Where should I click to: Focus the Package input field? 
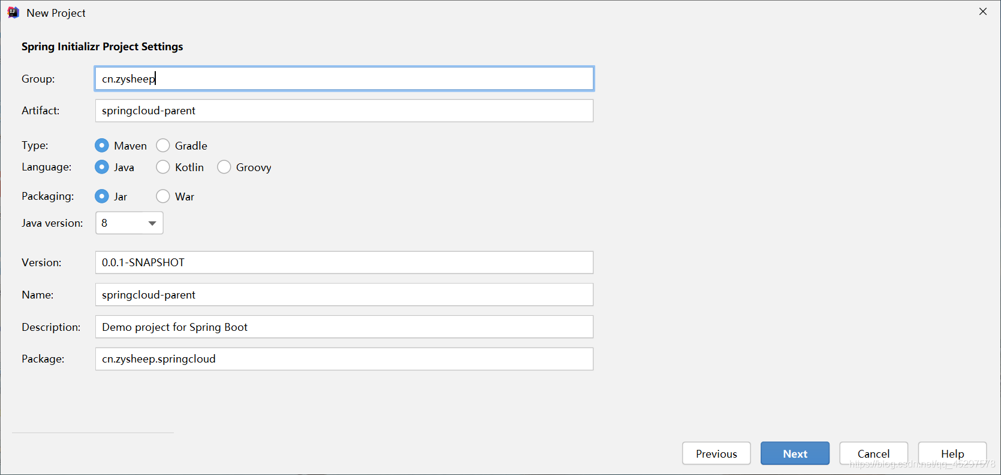pos(344,359)
